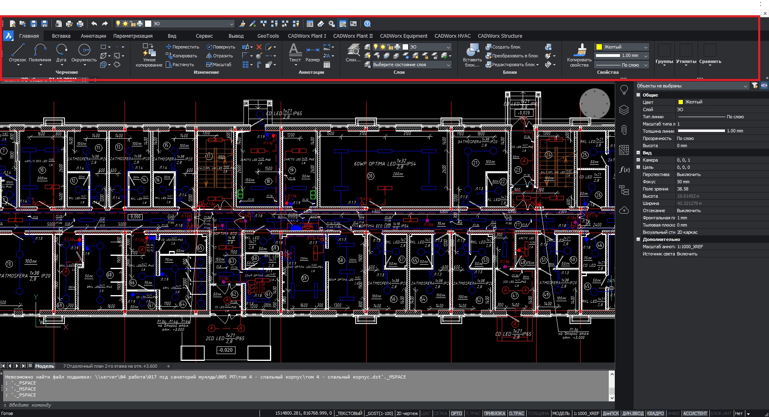The image size is (769, 417).
Task: Click yellow color swatch in properties panel
Action: tap(680, 102)
